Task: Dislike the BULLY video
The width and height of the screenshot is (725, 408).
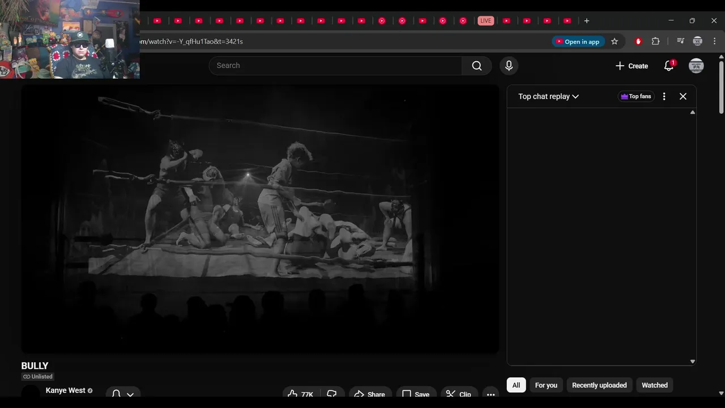Action: point(332,394)
